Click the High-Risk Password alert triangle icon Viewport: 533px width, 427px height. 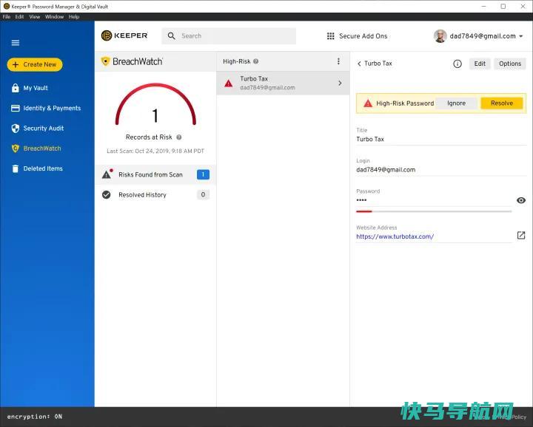click(x=368, y=103)
